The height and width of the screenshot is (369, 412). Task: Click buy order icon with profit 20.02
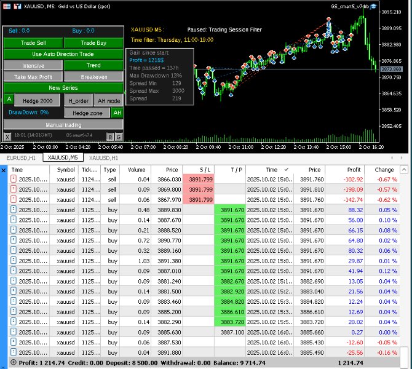[x=14, y=322]
